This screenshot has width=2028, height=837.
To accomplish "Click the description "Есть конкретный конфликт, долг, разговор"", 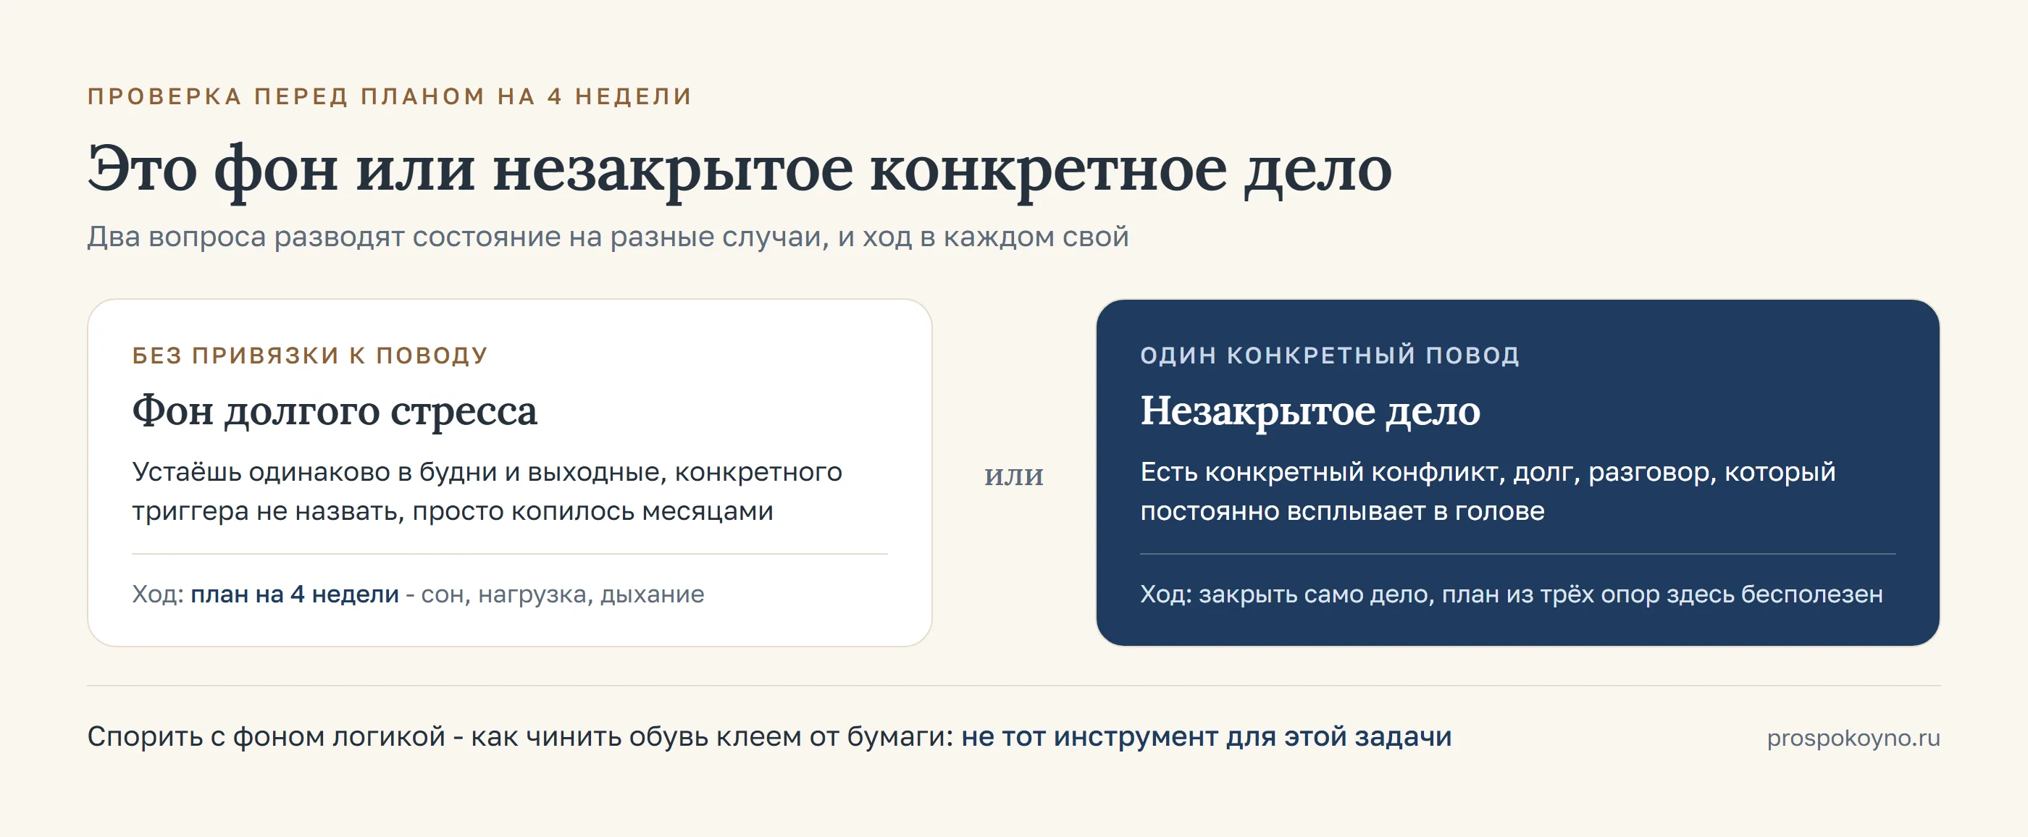I will [x=1429, y=472].
